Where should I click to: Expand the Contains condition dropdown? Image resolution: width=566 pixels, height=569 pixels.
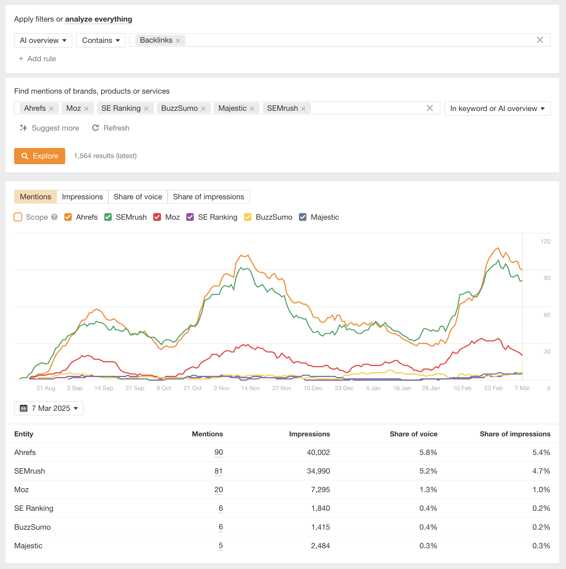click(101, 40)
